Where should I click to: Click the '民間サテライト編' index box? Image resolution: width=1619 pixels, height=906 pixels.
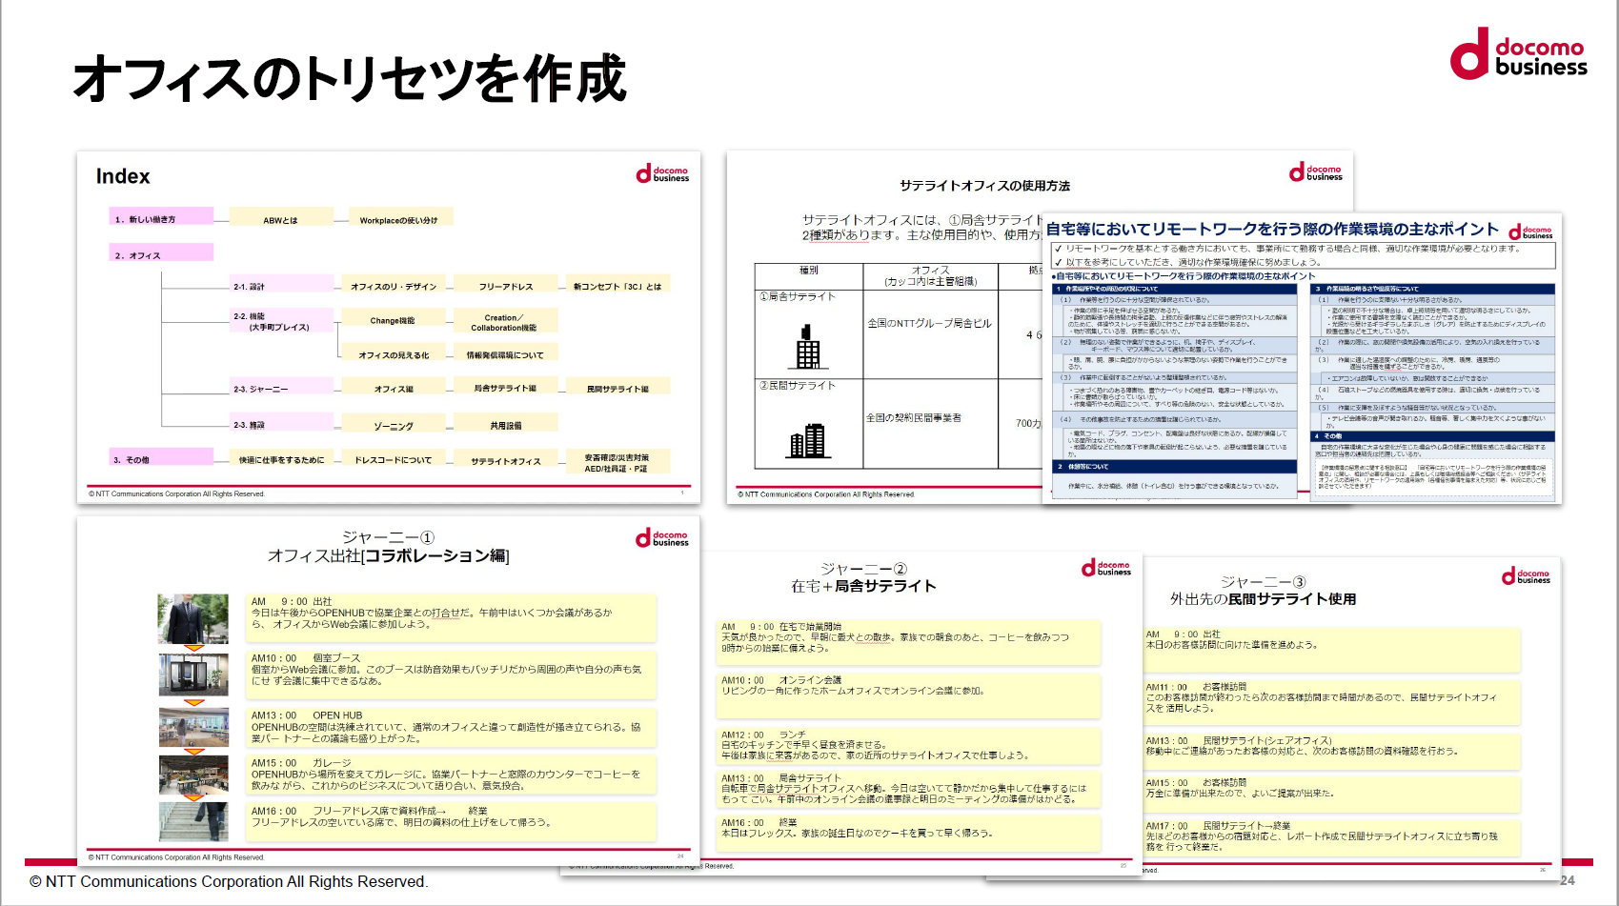point(618,388)
